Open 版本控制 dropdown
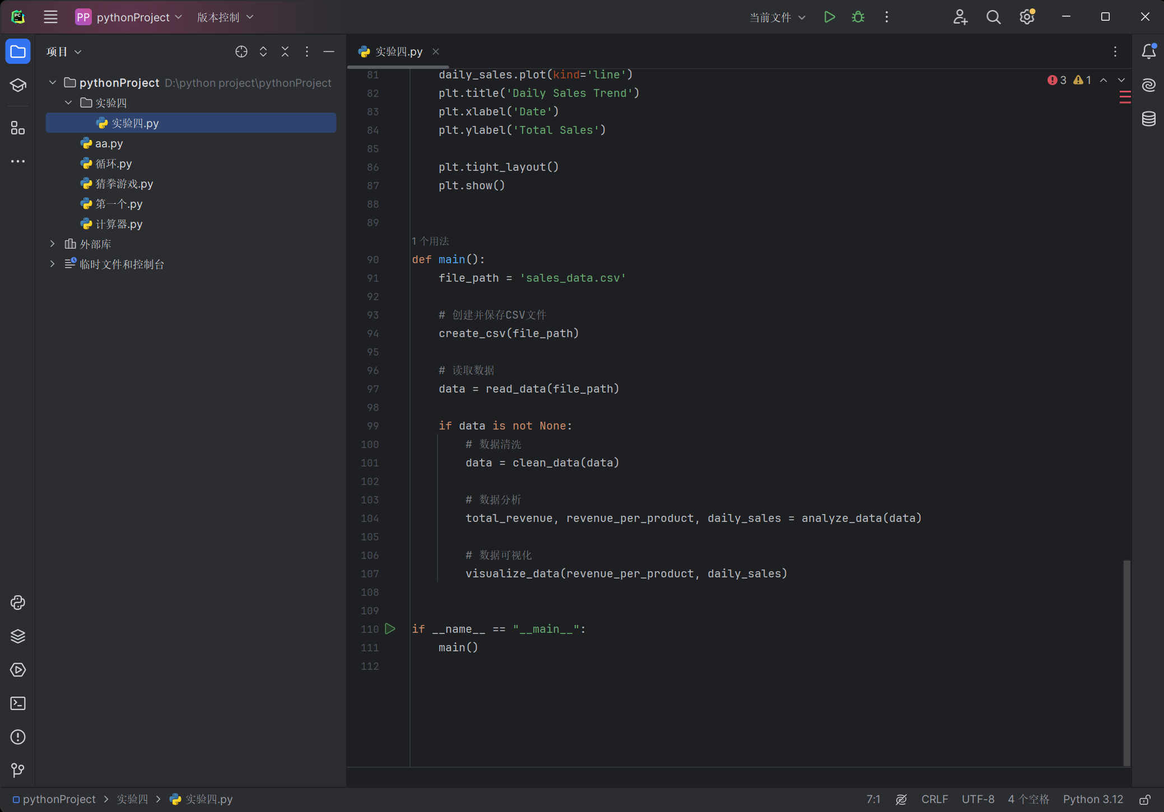This screenshot has width=1164, height=812. click(x=225, y=17)
